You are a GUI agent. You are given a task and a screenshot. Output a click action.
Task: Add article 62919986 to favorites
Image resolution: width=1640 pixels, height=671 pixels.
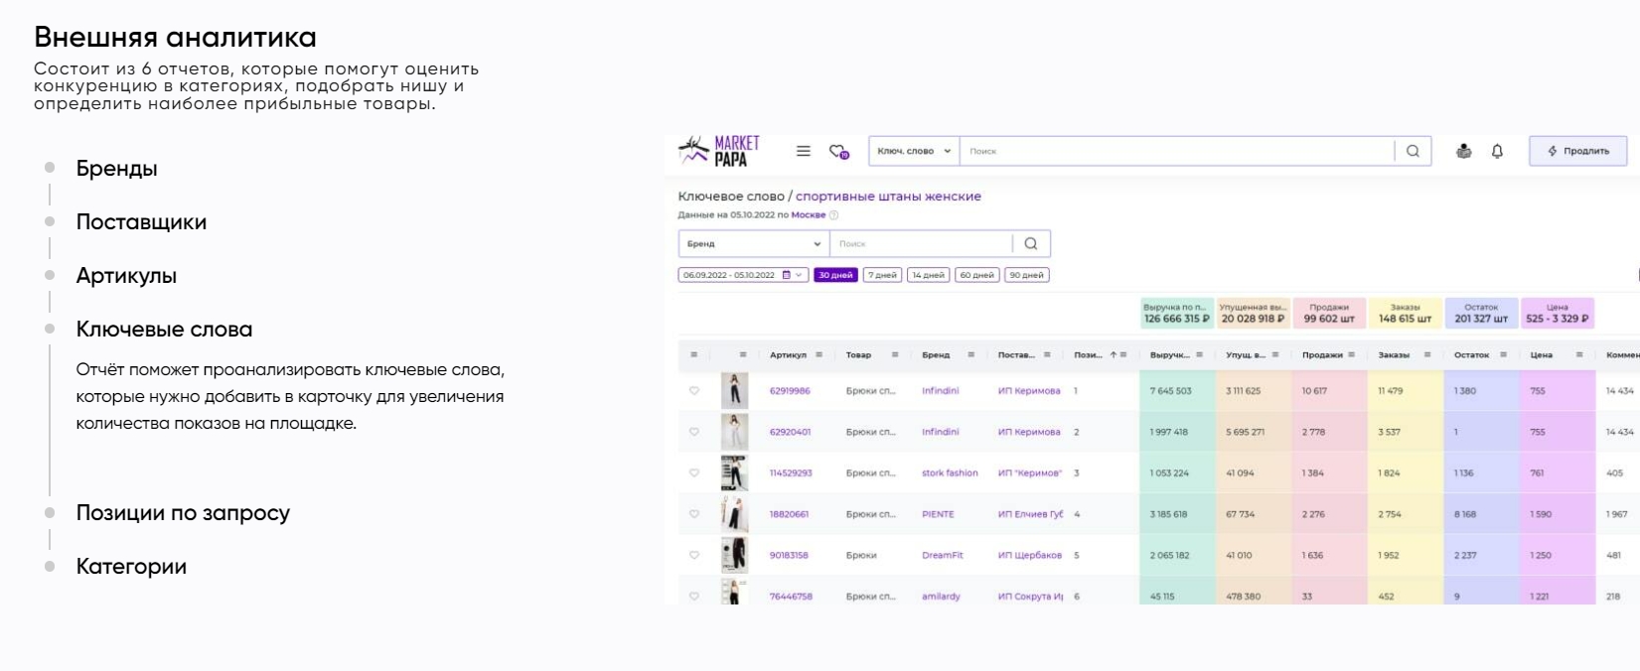coord(694,391)
